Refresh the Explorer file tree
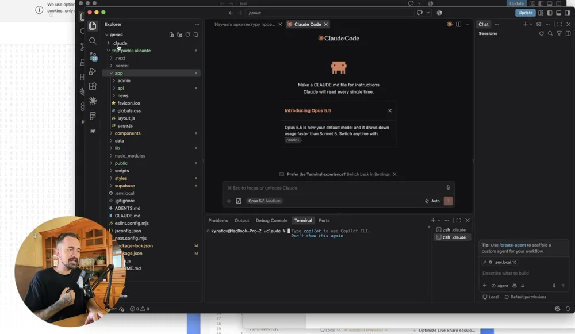This screenshot has width=575, height=334. pyautogui.click(x=188, y=34)
